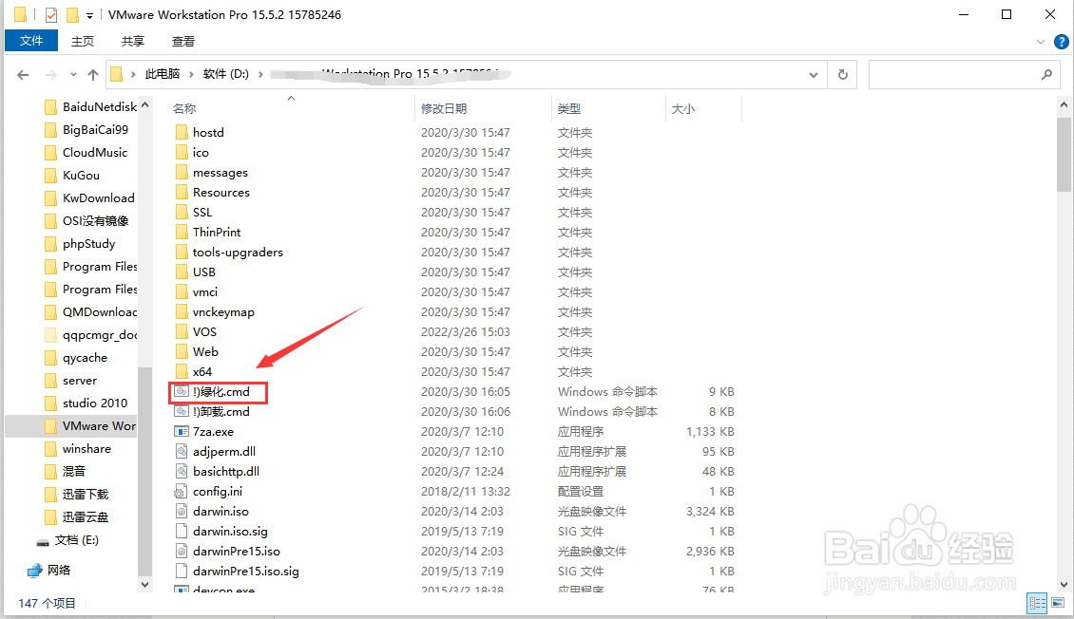
Task: Click the navigation pane scrollbar down arrow
Action: (144, 585)
